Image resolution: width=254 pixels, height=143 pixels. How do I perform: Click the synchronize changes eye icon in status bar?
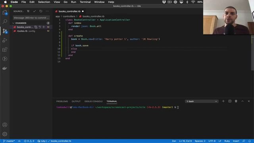coord(19,141)
